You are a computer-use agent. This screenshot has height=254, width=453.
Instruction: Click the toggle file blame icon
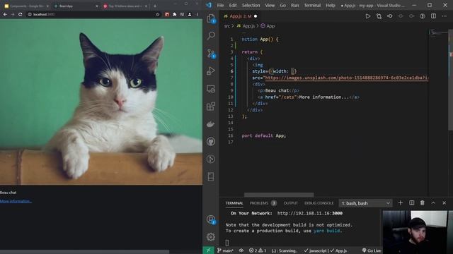[423, 16]
